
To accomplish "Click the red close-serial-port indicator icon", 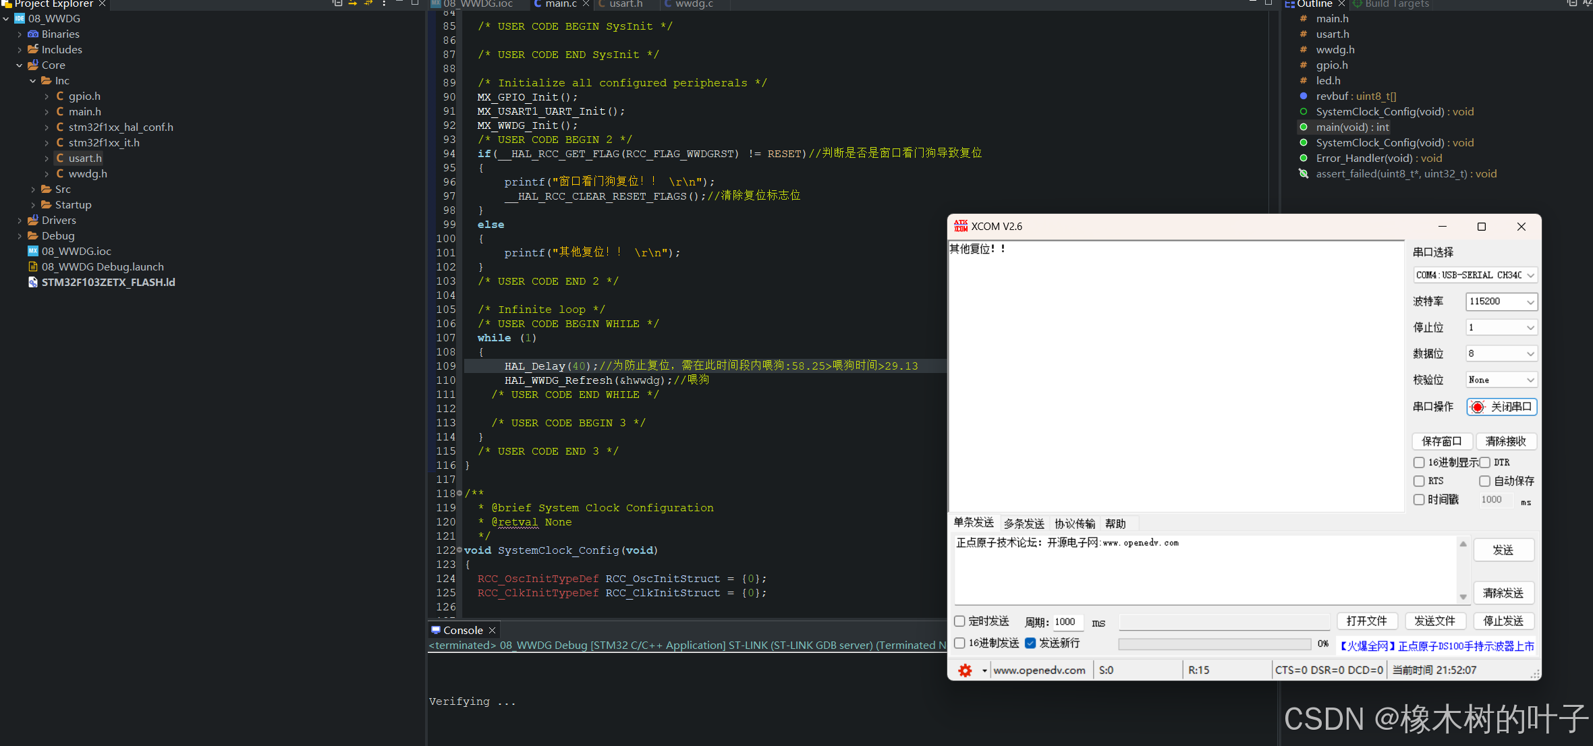I will point(1478,407).
